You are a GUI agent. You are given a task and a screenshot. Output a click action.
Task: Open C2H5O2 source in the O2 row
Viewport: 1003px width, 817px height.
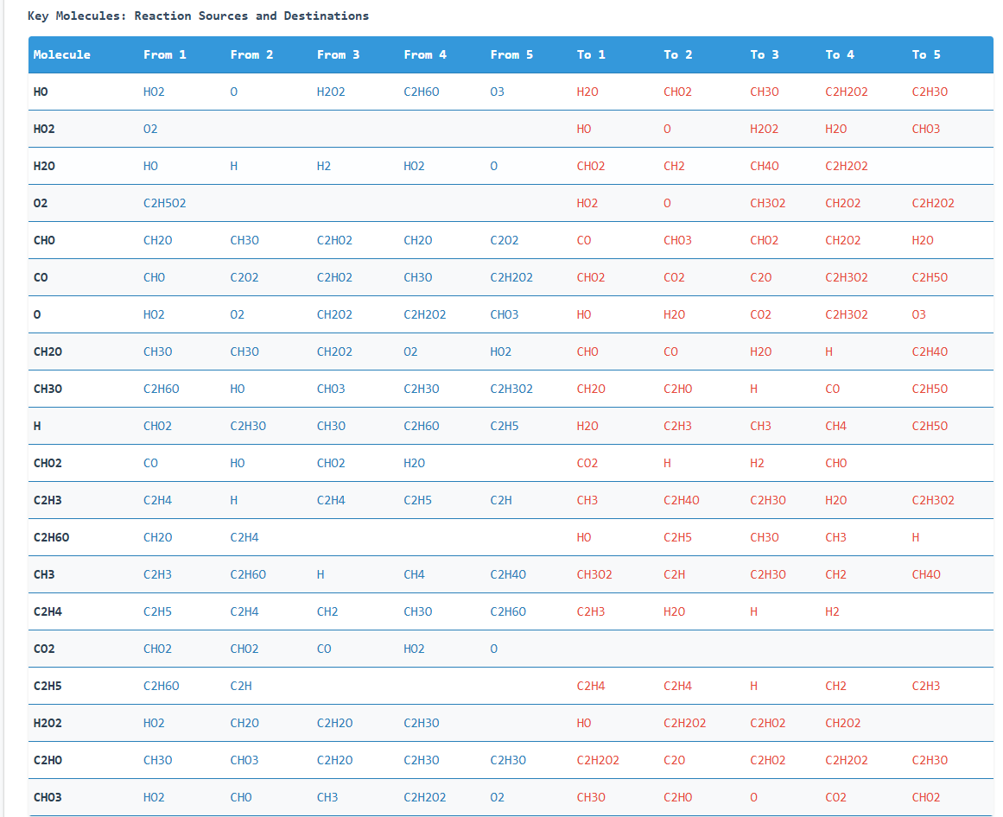(x=164, y=203)
